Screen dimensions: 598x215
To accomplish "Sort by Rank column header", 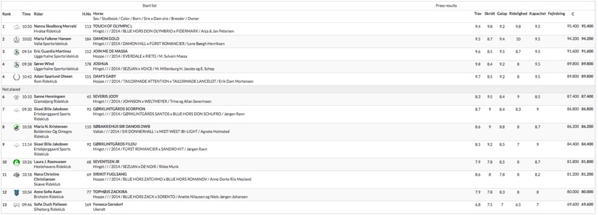I will coord(7,14).
